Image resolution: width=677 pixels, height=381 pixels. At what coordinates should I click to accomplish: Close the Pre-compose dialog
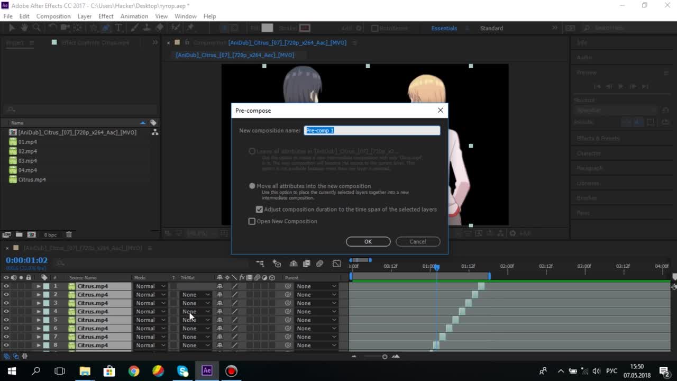[441, 110]
